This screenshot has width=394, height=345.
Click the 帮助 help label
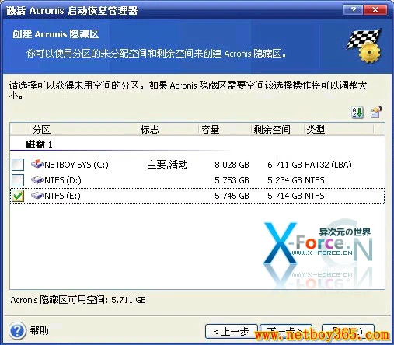coord(39,330)
